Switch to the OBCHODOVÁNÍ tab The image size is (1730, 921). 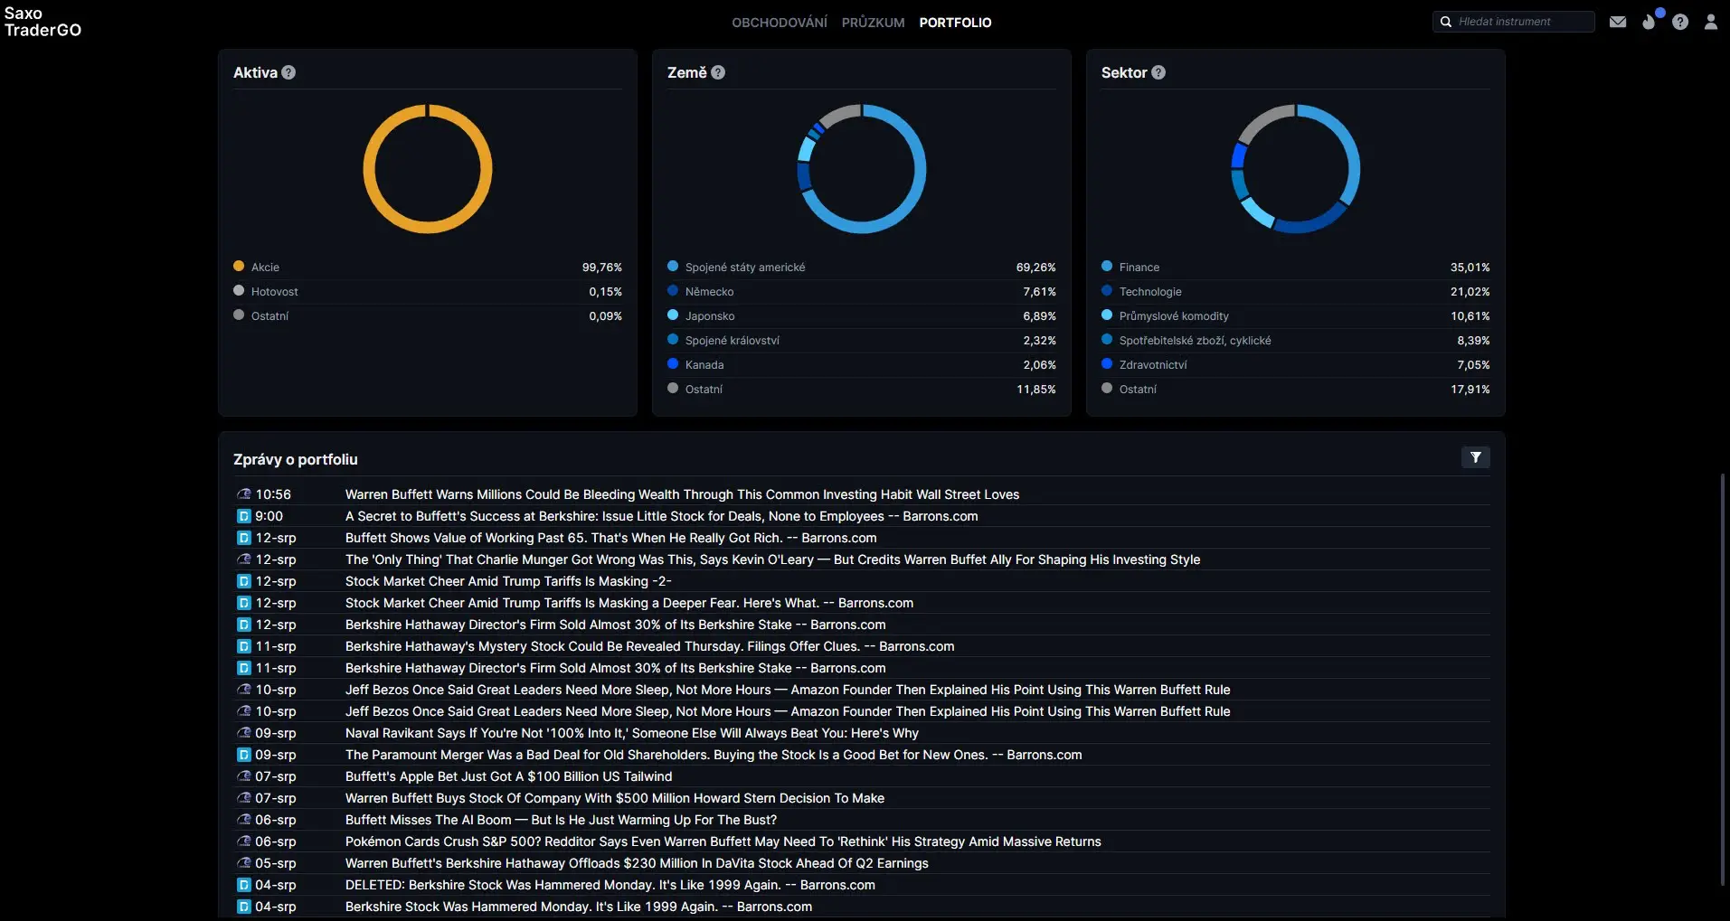(779, 23)
